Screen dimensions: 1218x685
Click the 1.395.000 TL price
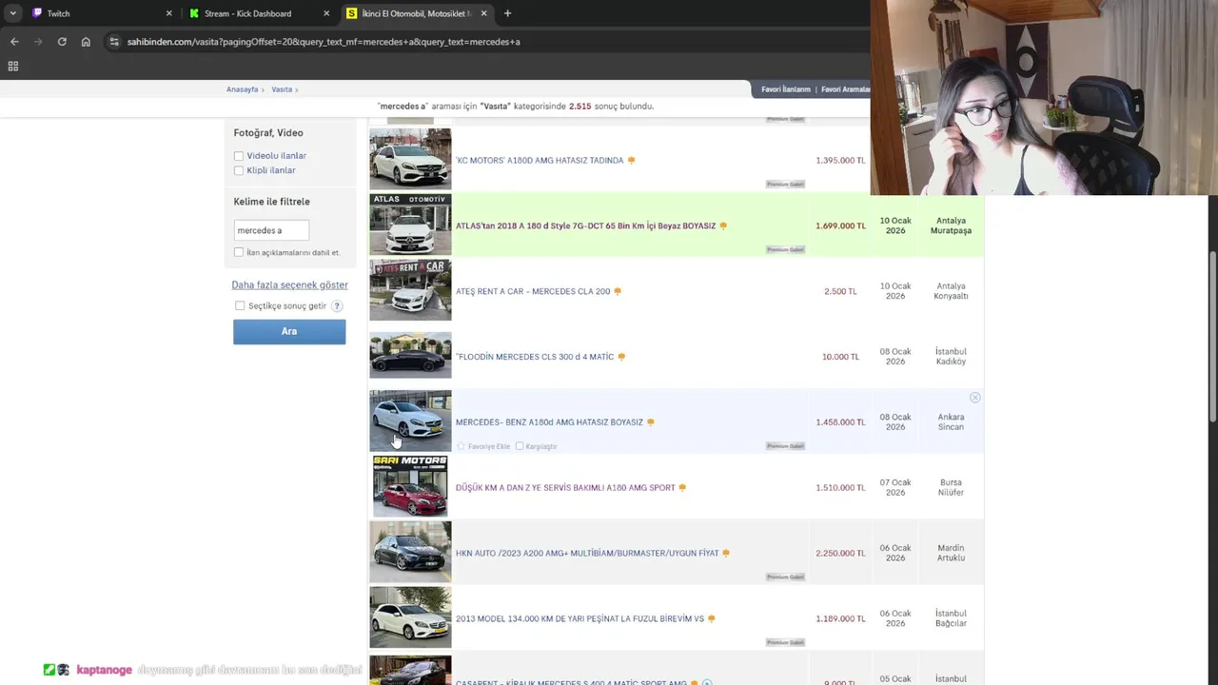(840, 161)
